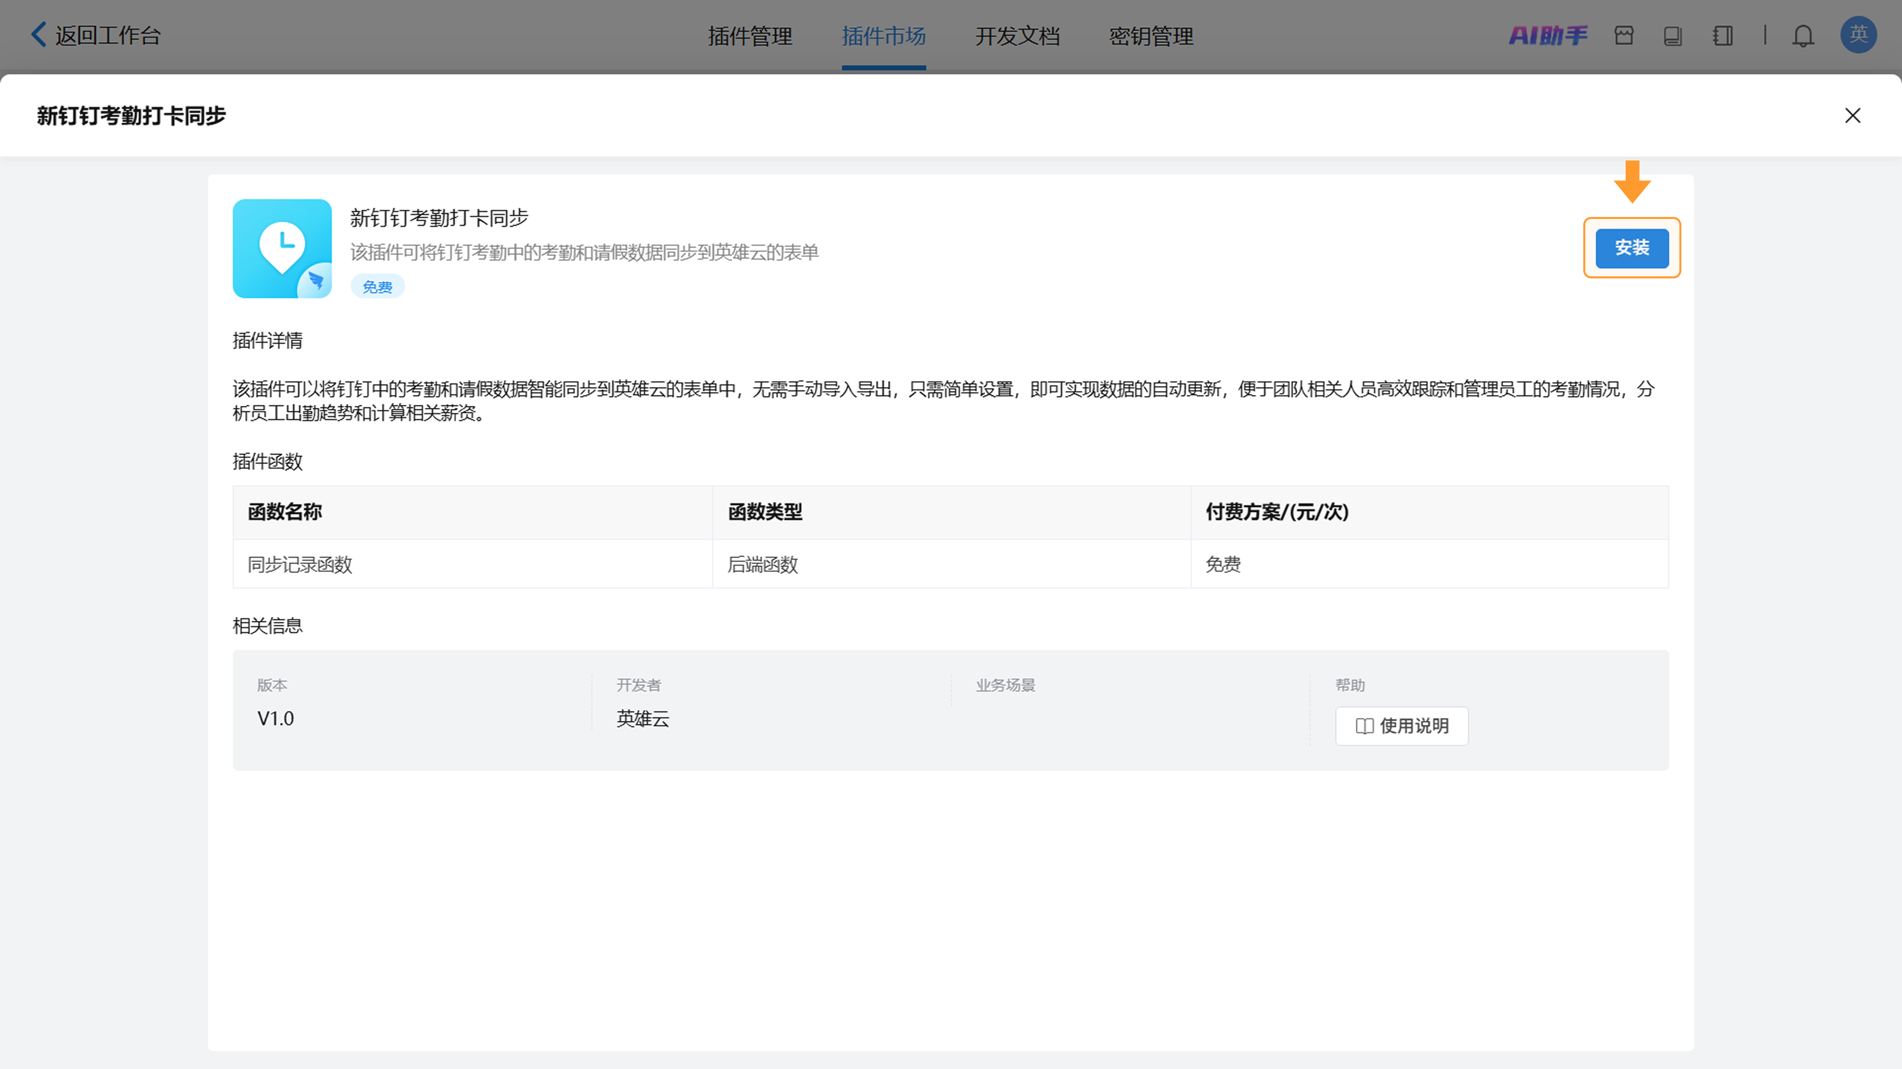
Task: Close the plugin detail panel
Action: [1852, 116]
